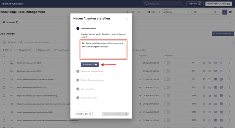Click the pages icon in big-bang-ki-festival row
Viewport: 235px width, 128px height.
tap(221, 79)
